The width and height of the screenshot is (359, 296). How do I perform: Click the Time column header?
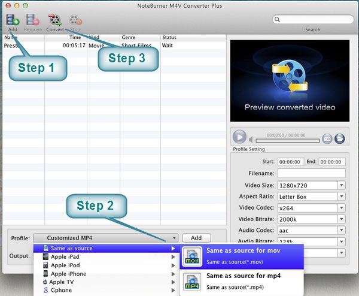(x=66, y=37)
